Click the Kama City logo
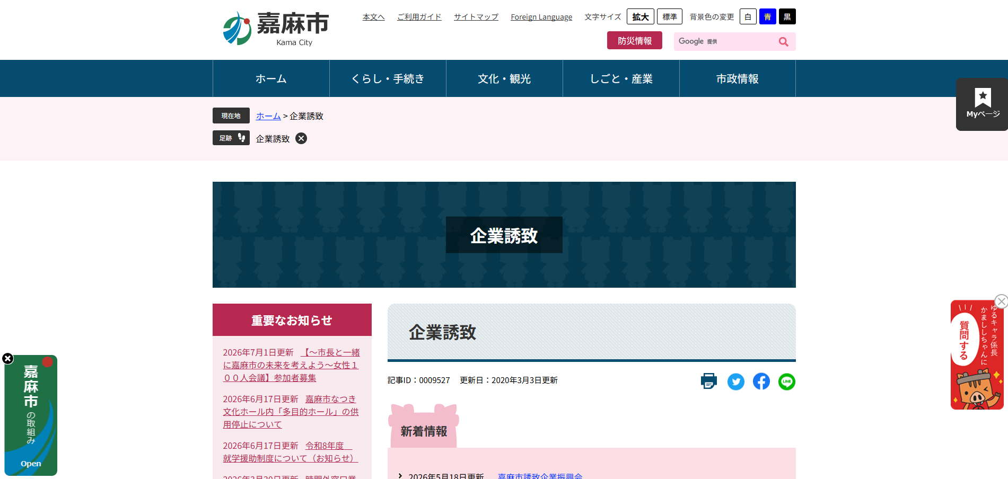 coord(276,29)
